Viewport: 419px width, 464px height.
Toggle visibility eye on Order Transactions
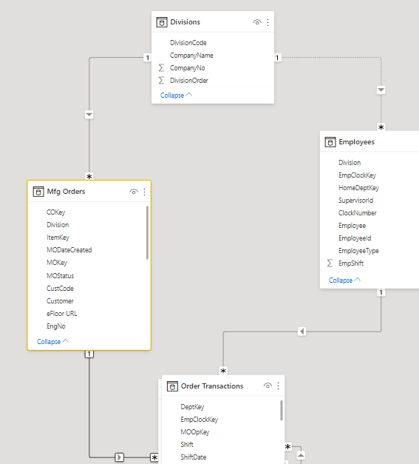pos(268,386)
